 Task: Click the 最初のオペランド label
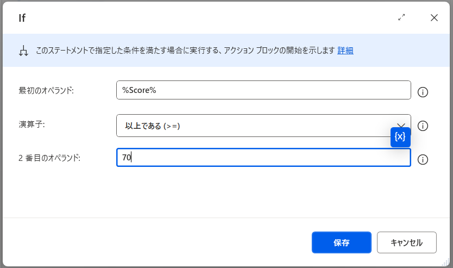click(x=46, y=90)
